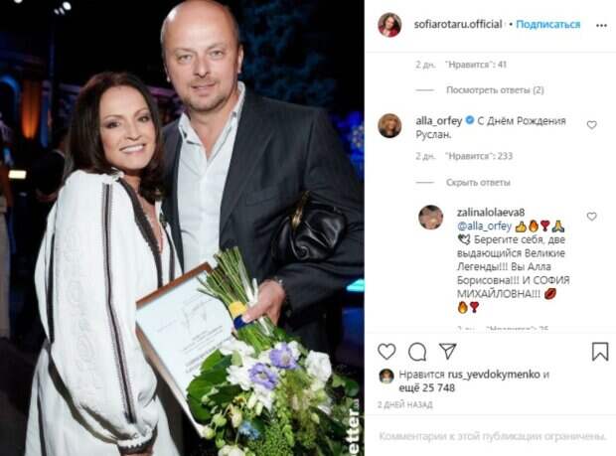The height and width of the screenshot is (456, 616).
Task: Like zalinalolaeva8's reply with its heart
Action: (x=591, y=217)
